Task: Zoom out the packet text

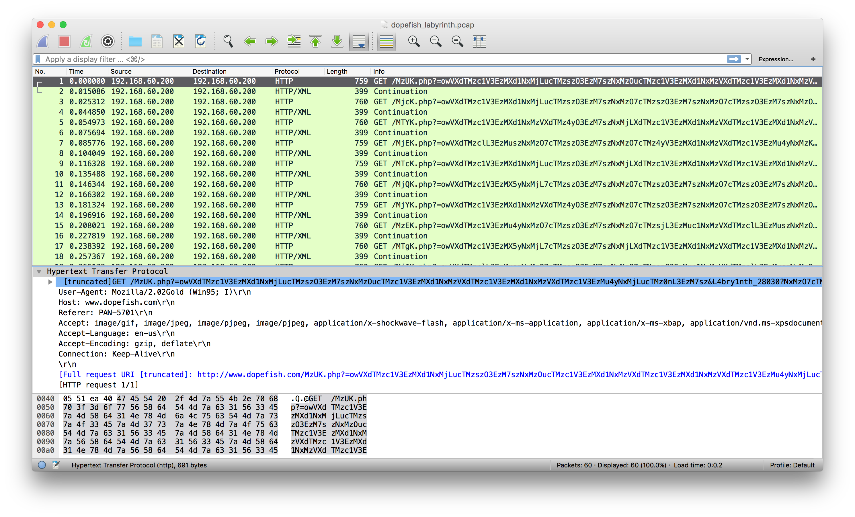Action: pos(436,42)
